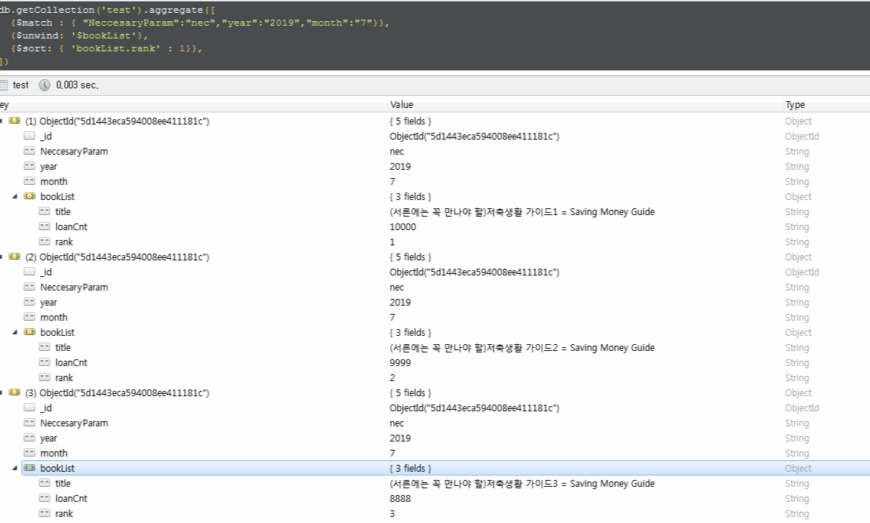Viewport: 870px width, 523px height.
Task: Click the string icon of the loanCnt 10000 row
Action: click(x=45, y=226)
